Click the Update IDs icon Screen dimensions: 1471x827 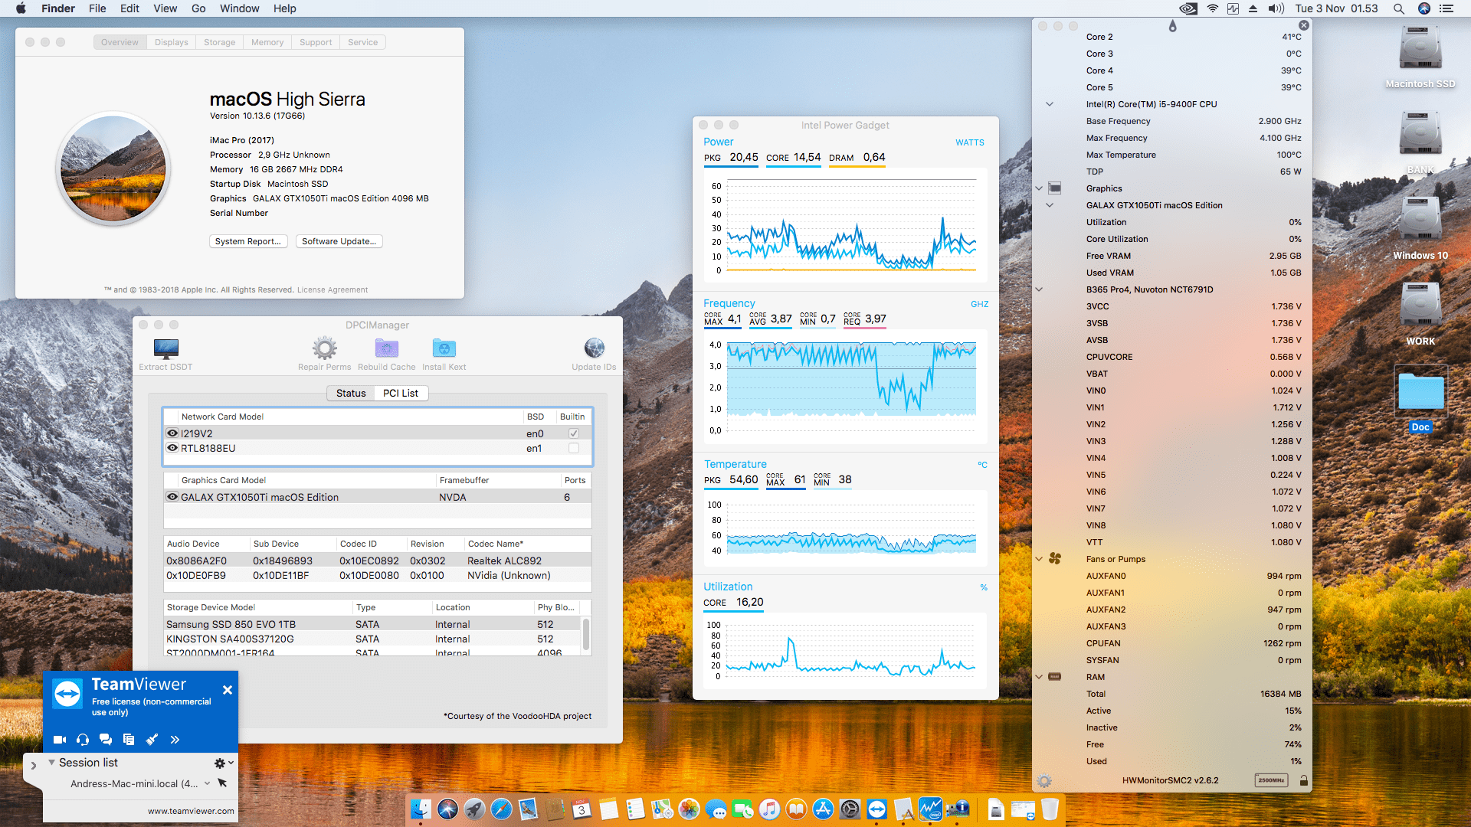pyautogui.click(x=594, y=348)
